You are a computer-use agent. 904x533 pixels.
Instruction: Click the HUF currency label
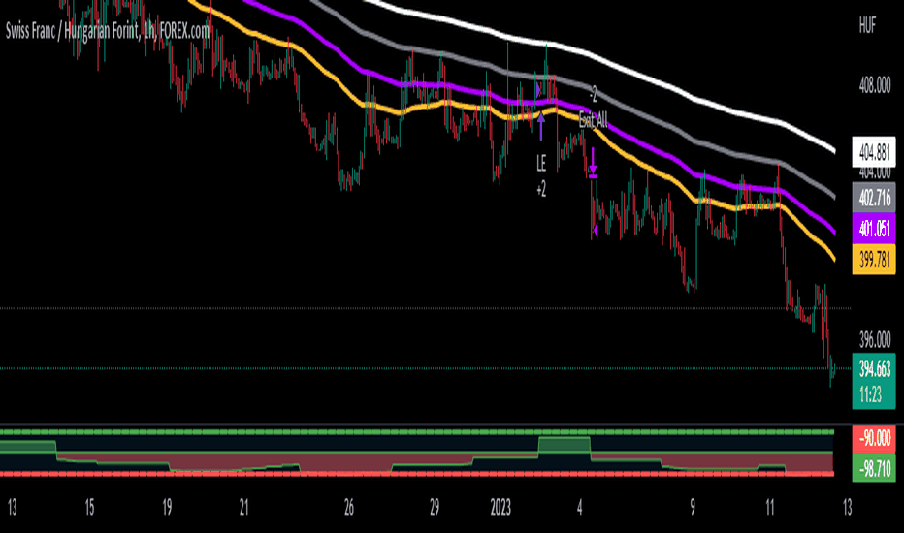pyautogui.click(x=867, y=25)
